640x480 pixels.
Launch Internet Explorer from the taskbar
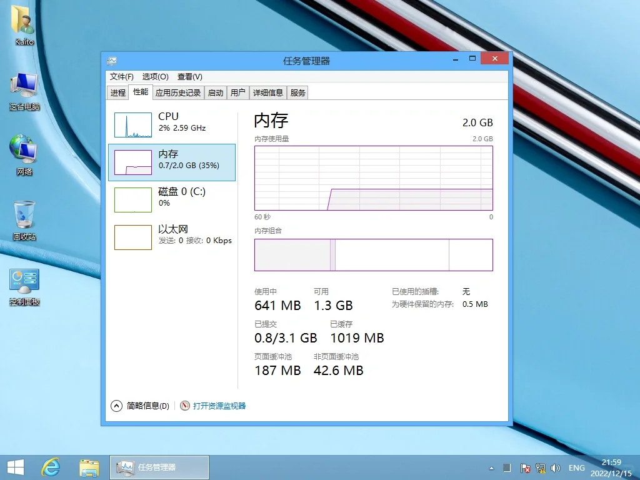pyautogui.click(x=51, y=467)
